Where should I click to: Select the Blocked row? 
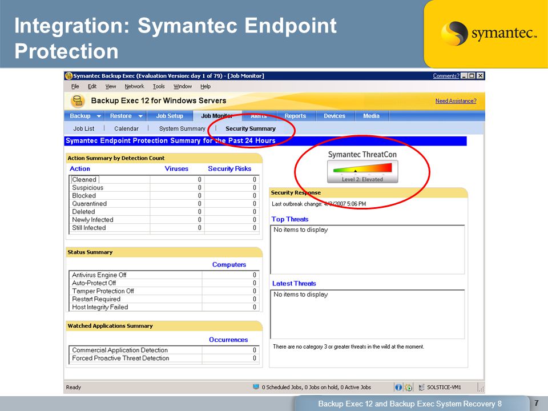164,196
